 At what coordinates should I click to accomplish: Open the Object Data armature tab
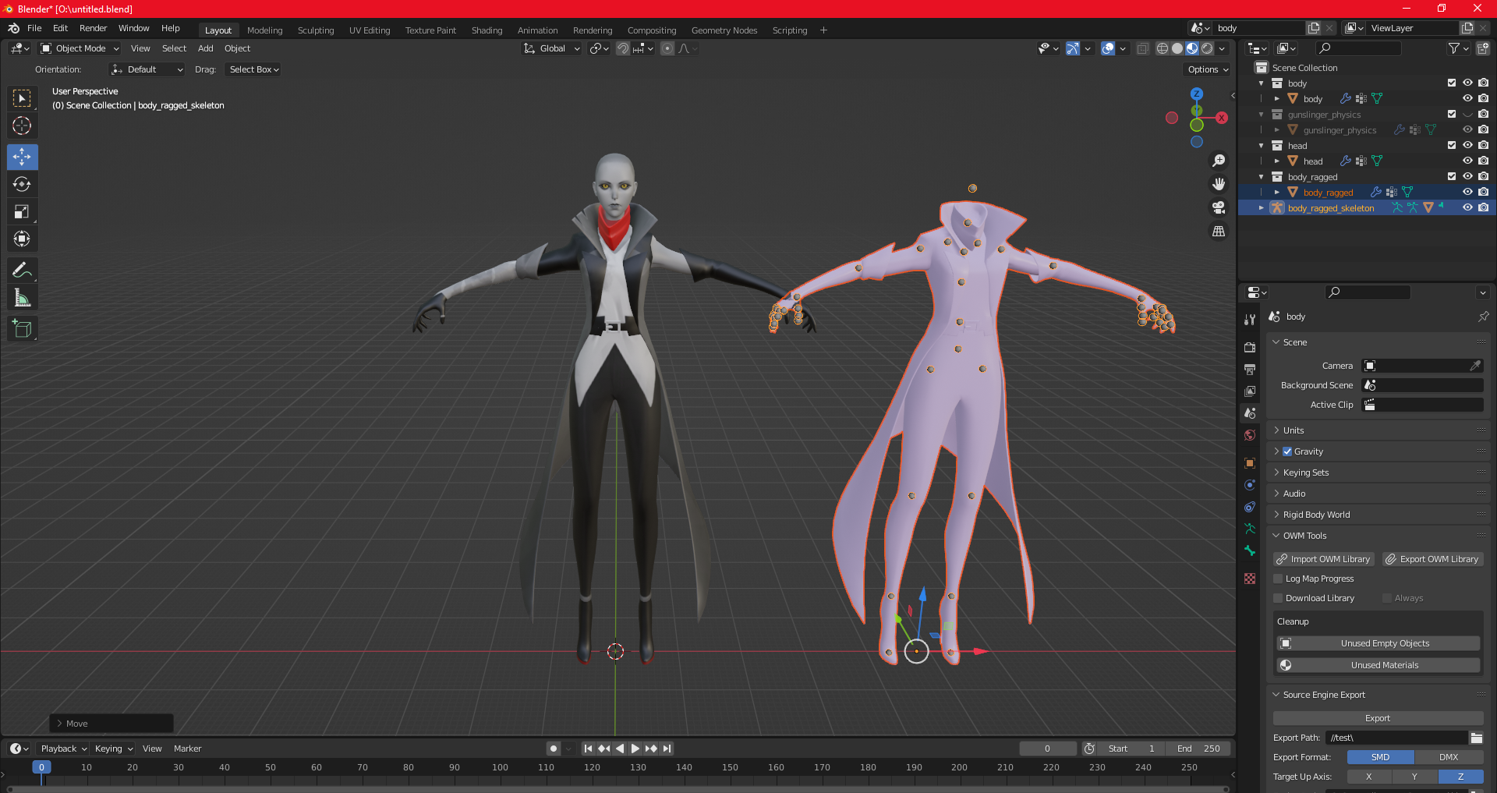point(1250,529)
